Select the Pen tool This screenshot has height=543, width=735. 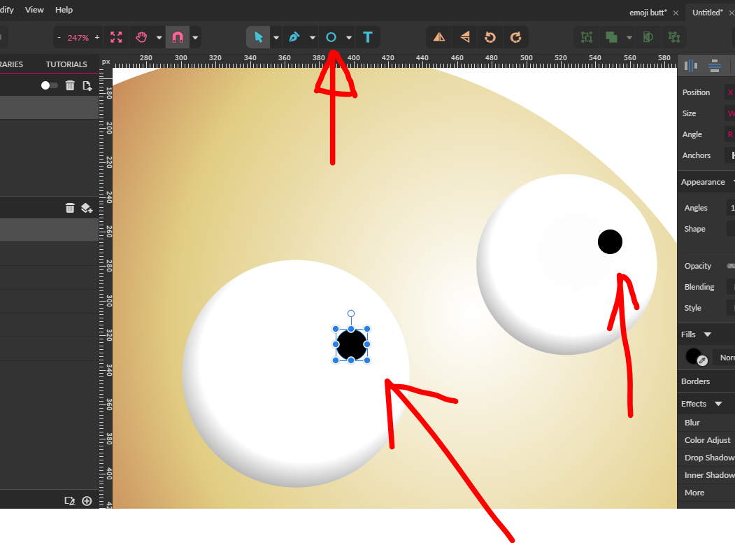(294, 37)
